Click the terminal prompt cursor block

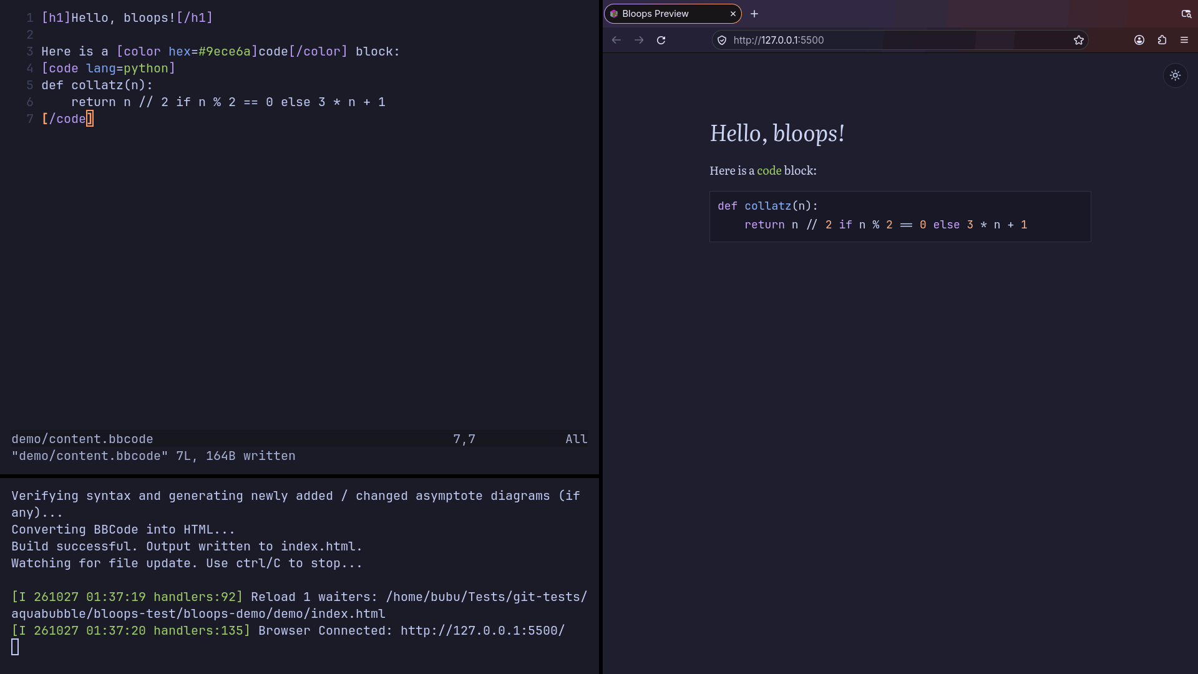[15, 647]
